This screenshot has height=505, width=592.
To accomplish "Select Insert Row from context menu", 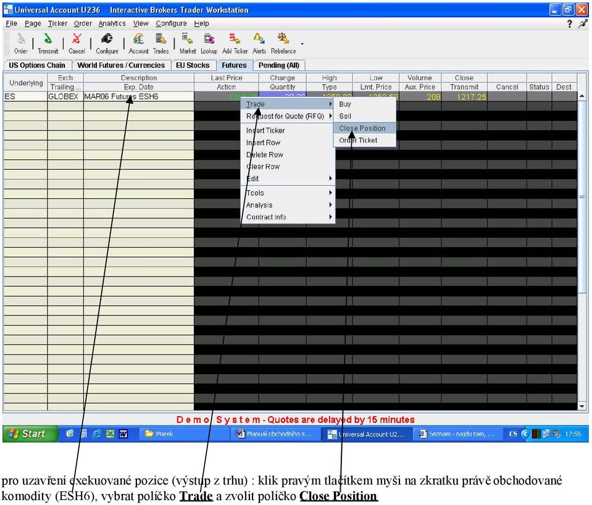I will (288, 143).
